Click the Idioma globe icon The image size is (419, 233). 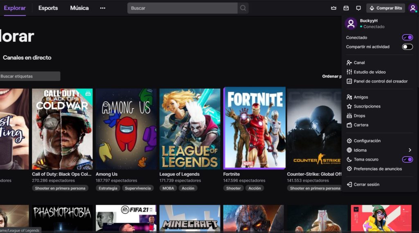click(349, 150)
